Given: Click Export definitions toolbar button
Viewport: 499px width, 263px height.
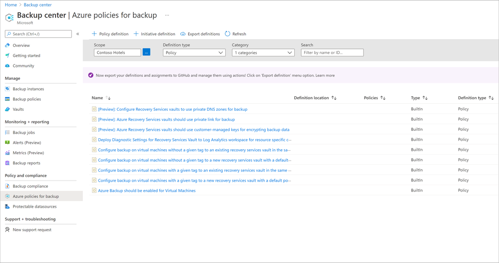Looking at the screenshot, I should point(200,34).
